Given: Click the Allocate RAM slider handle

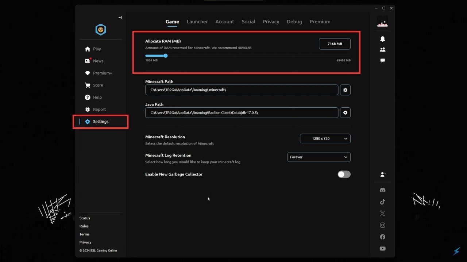Looking at the screenshot, I should click(x=166, y=56).
